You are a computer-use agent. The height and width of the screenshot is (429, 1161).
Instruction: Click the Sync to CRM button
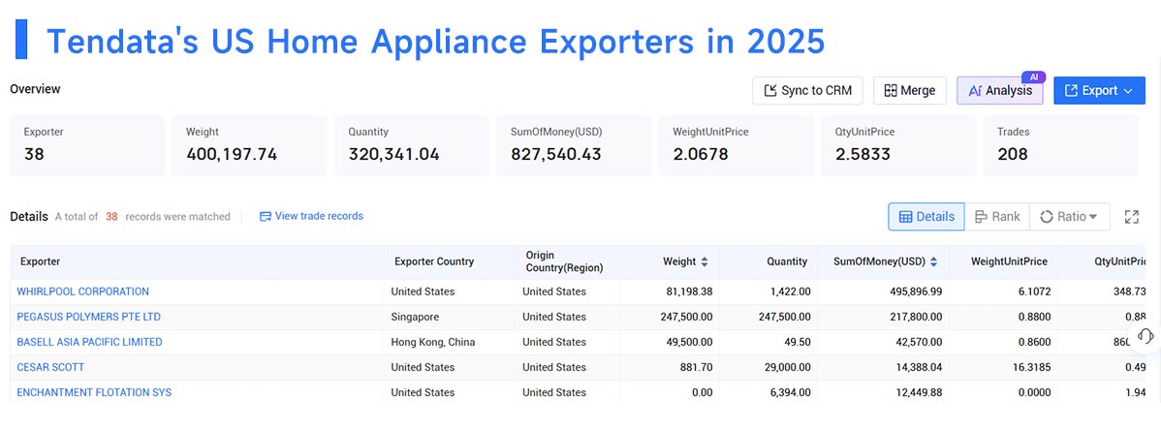point(808,90)
